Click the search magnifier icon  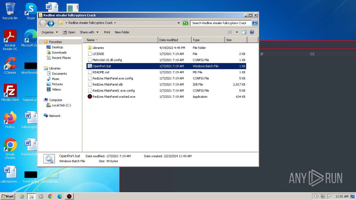[255, 23]
